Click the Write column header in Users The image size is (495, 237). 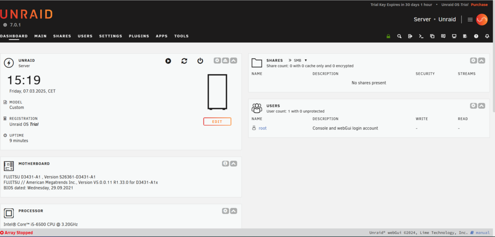pos(422,119)
